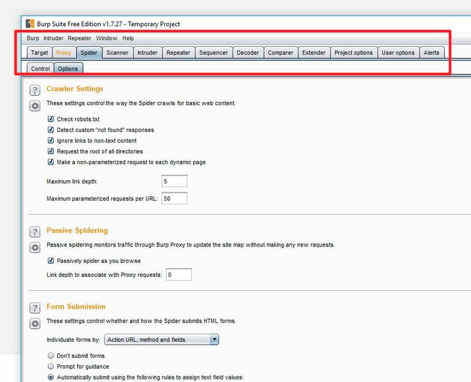
Task: Switch to the Intruder tool tab
Action: tap(147, 52)
